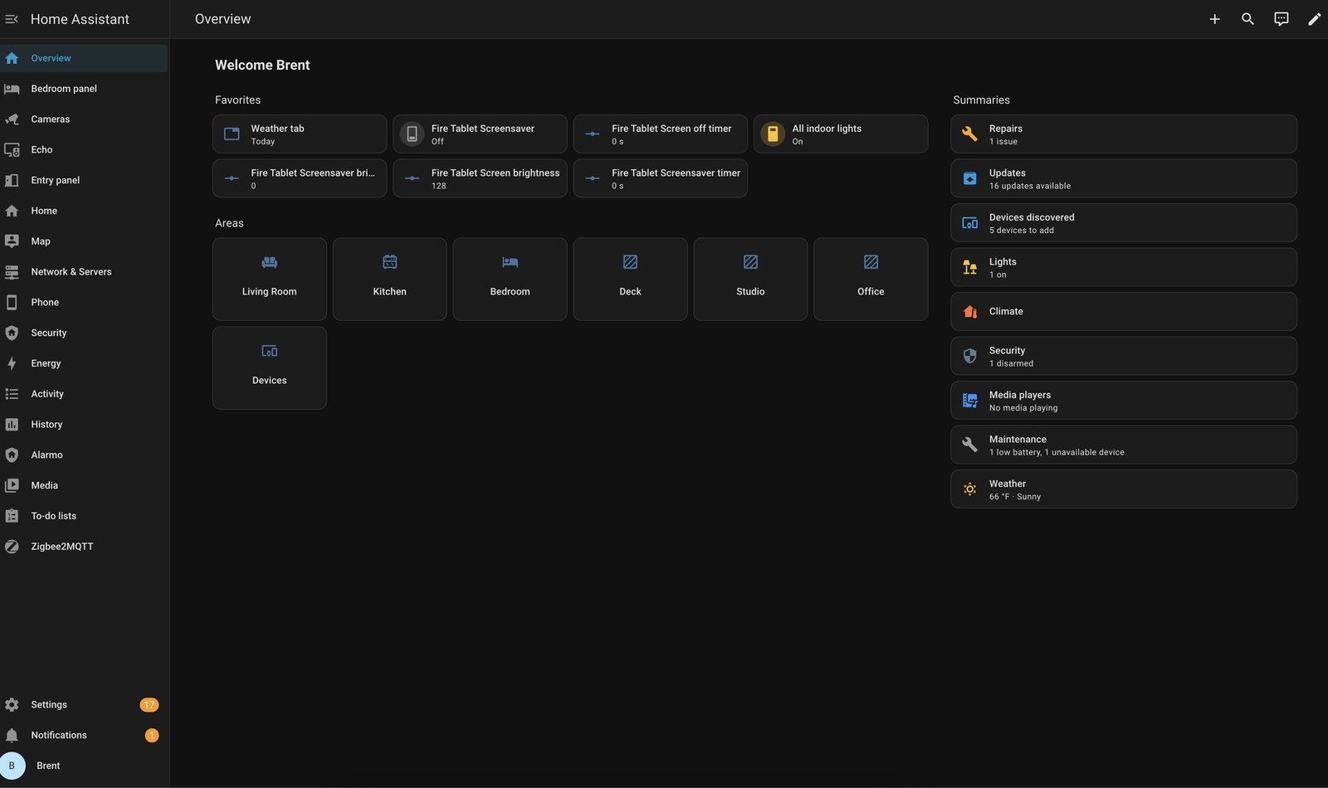Image resolution: width=1328 pixels, height=788 pixels.
Task: Open the Kitchen area card
Action: tap(390, 280)
